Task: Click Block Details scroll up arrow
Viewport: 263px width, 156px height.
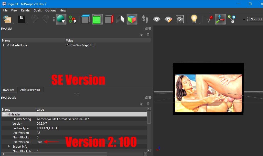Action: [x=149, y=109]
